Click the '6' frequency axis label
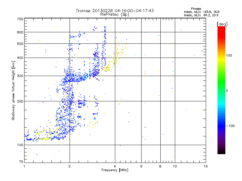This screenshot has height=181, width=242. (x=141, y=166)
